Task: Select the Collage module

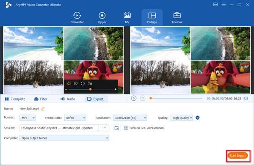Action: (x=152, y=18)
